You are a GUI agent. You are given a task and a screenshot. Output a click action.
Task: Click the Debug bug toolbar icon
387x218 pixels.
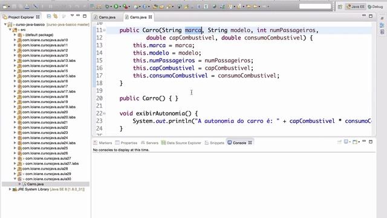pos(107,7)
